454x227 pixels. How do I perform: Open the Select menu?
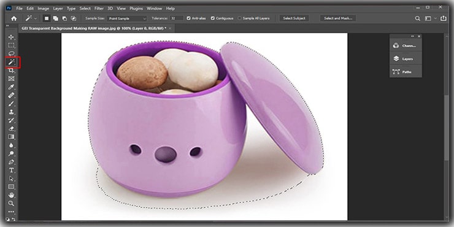[85, 9]
